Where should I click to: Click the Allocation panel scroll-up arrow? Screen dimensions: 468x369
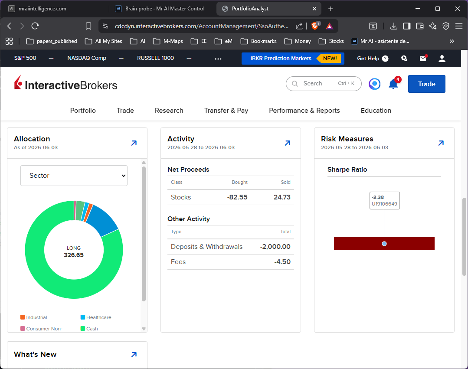click(x=144, y=162)
